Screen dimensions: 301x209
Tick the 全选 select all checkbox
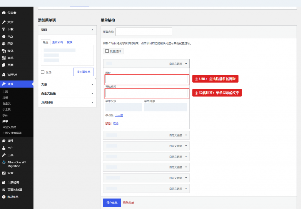point(43,72)
